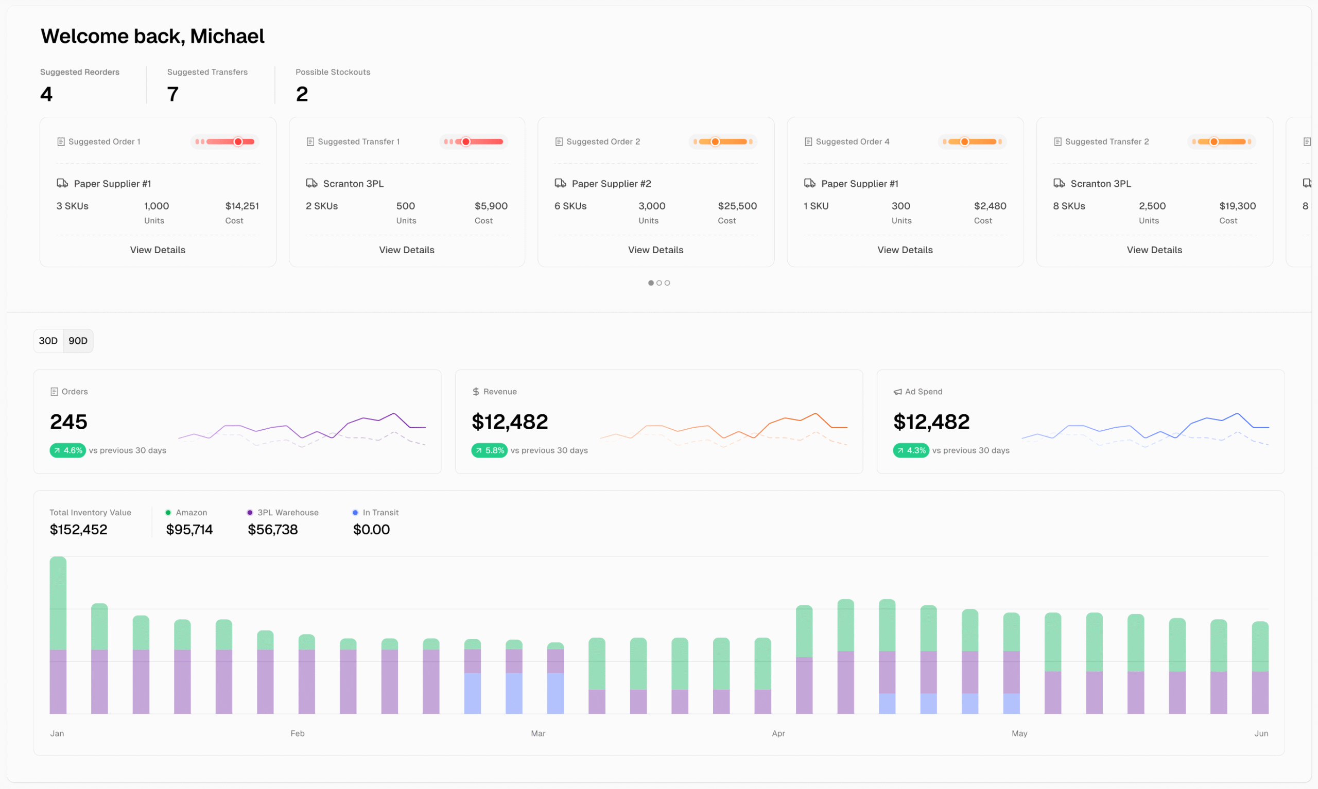Click the megaphone icon on the Ad Spend card
The image size is (1318, 789).
tap(897, 391)
